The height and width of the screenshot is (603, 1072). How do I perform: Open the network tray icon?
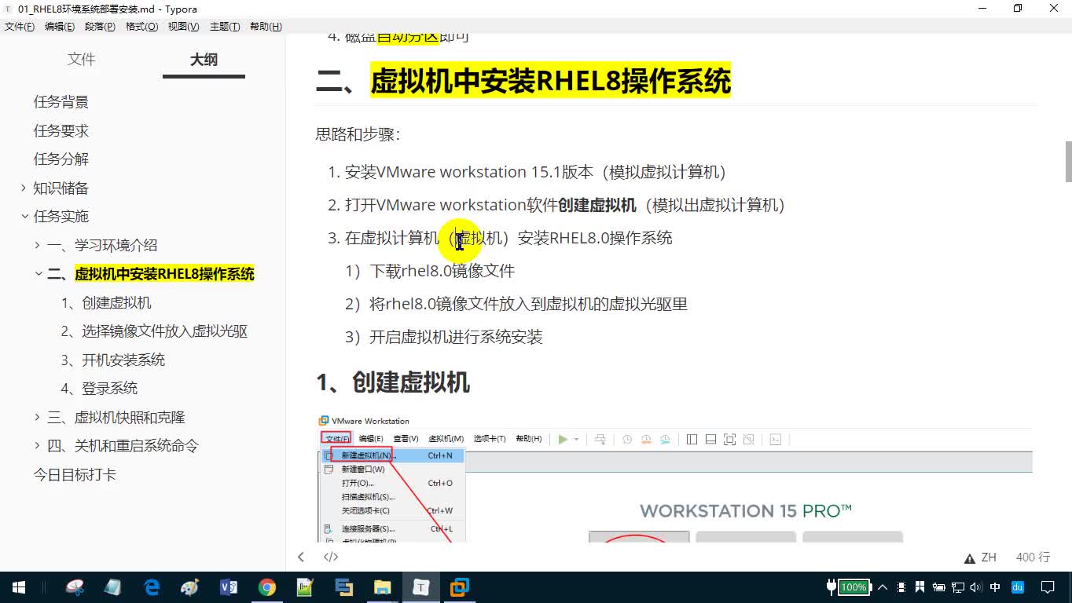coord(958,587)
